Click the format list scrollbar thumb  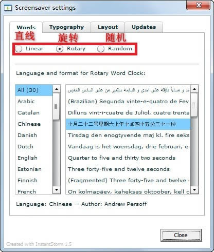click(194, 105)
